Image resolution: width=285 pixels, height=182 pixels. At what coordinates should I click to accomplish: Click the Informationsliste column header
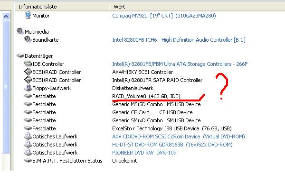[62, 7]
